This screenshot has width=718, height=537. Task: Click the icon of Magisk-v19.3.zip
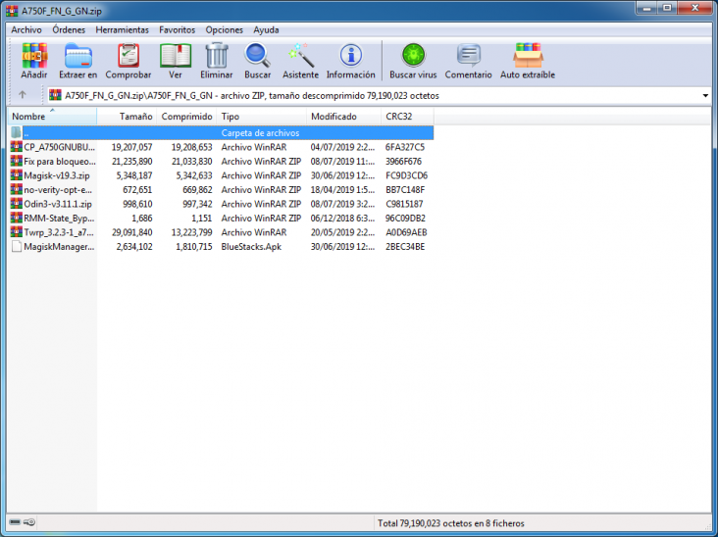pos(16,175)
